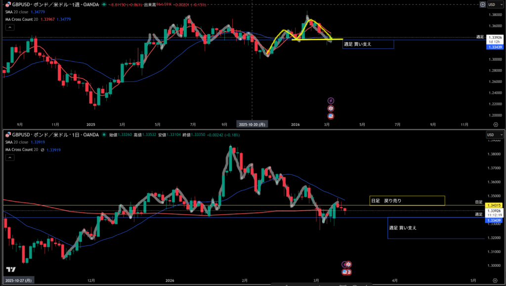Click the US flag event icon on daily chart
Image resolution: width=506 pixels, height=286 pixels.
coord(346,272)
